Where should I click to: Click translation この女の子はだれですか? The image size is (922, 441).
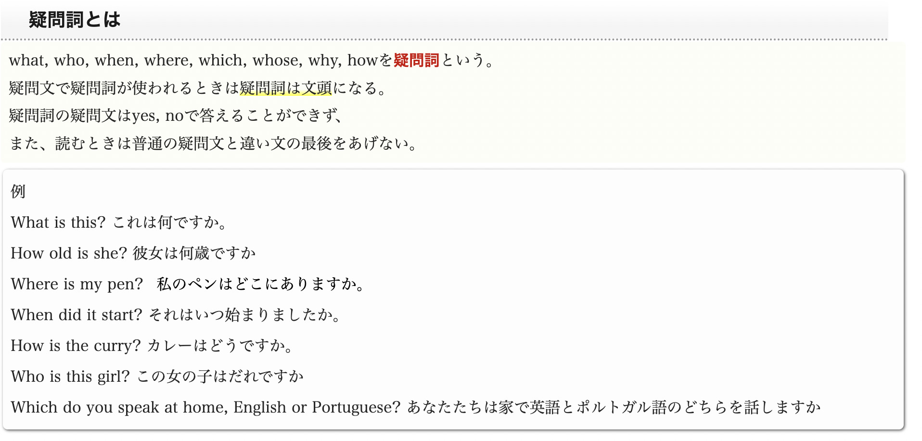coord(220,376)
